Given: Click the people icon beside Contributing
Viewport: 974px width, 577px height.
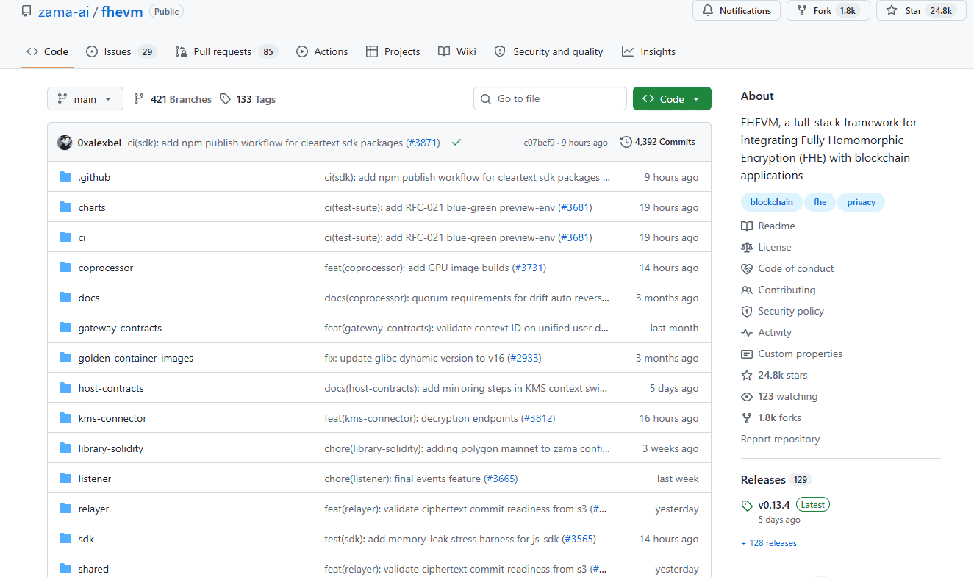Looking at the screenshot, I should (x=747, y=290).
